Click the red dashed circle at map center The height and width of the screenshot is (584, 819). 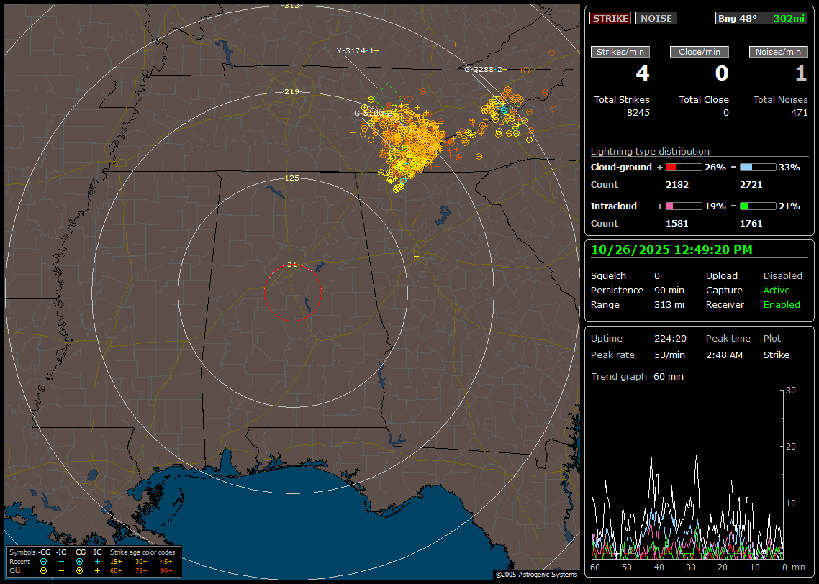click(292, 293)
